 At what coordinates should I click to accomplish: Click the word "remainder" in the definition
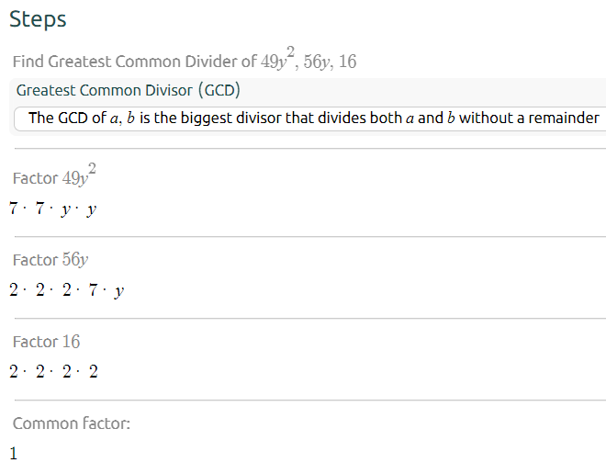coord(564,118)
